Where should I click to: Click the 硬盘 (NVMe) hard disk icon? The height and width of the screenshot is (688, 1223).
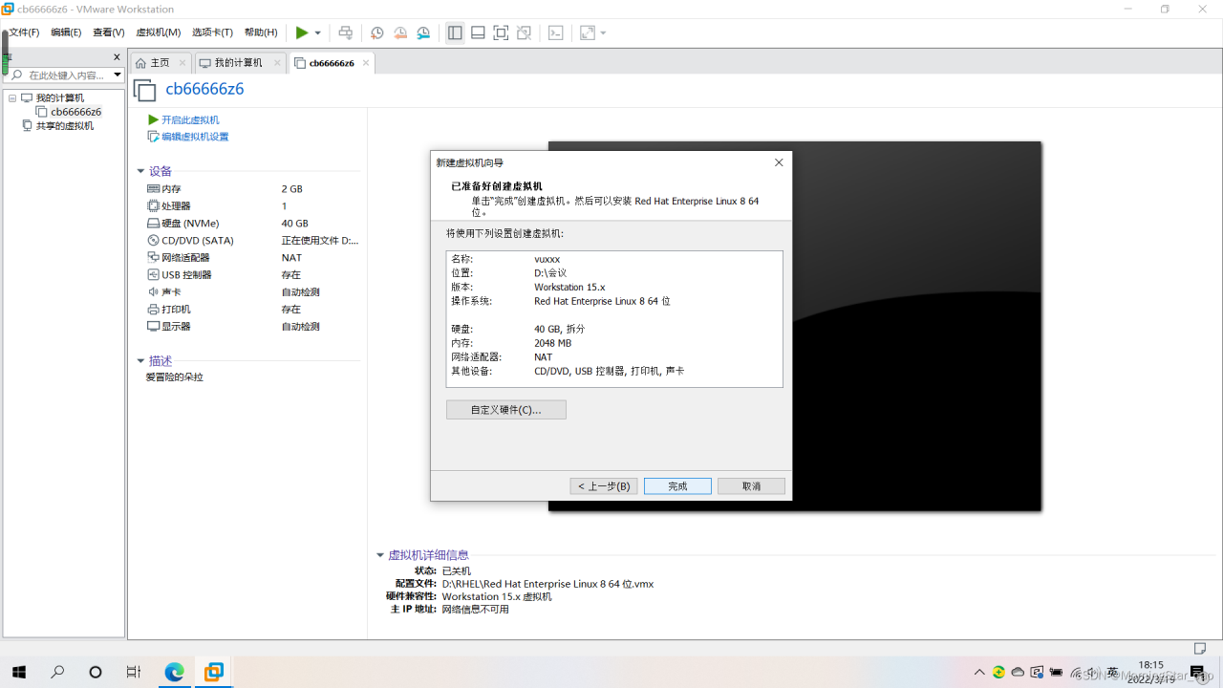click(x=153, y=224)
